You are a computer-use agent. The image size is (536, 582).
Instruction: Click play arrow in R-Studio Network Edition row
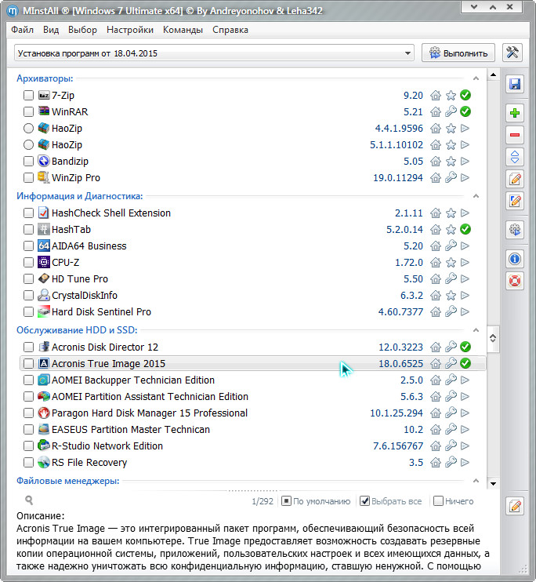pos(465,446)
